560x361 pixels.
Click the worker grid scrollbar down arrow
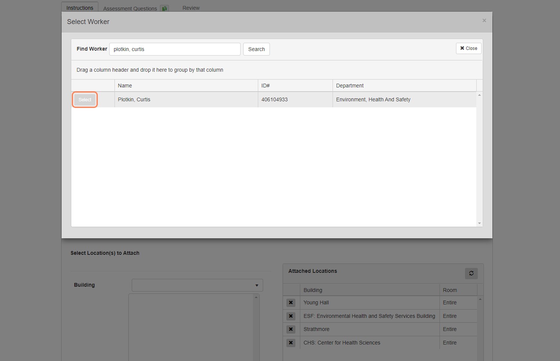click(479, 223)
